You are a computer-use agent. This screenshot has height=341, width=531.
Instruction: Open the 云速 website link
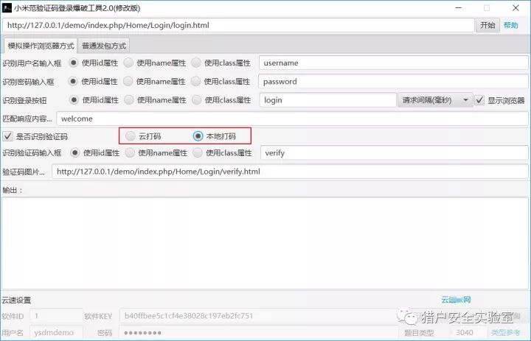457,300
